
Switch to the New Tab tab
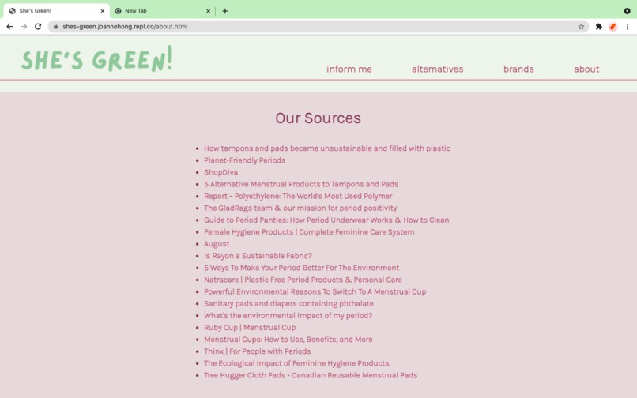point(163,11)
